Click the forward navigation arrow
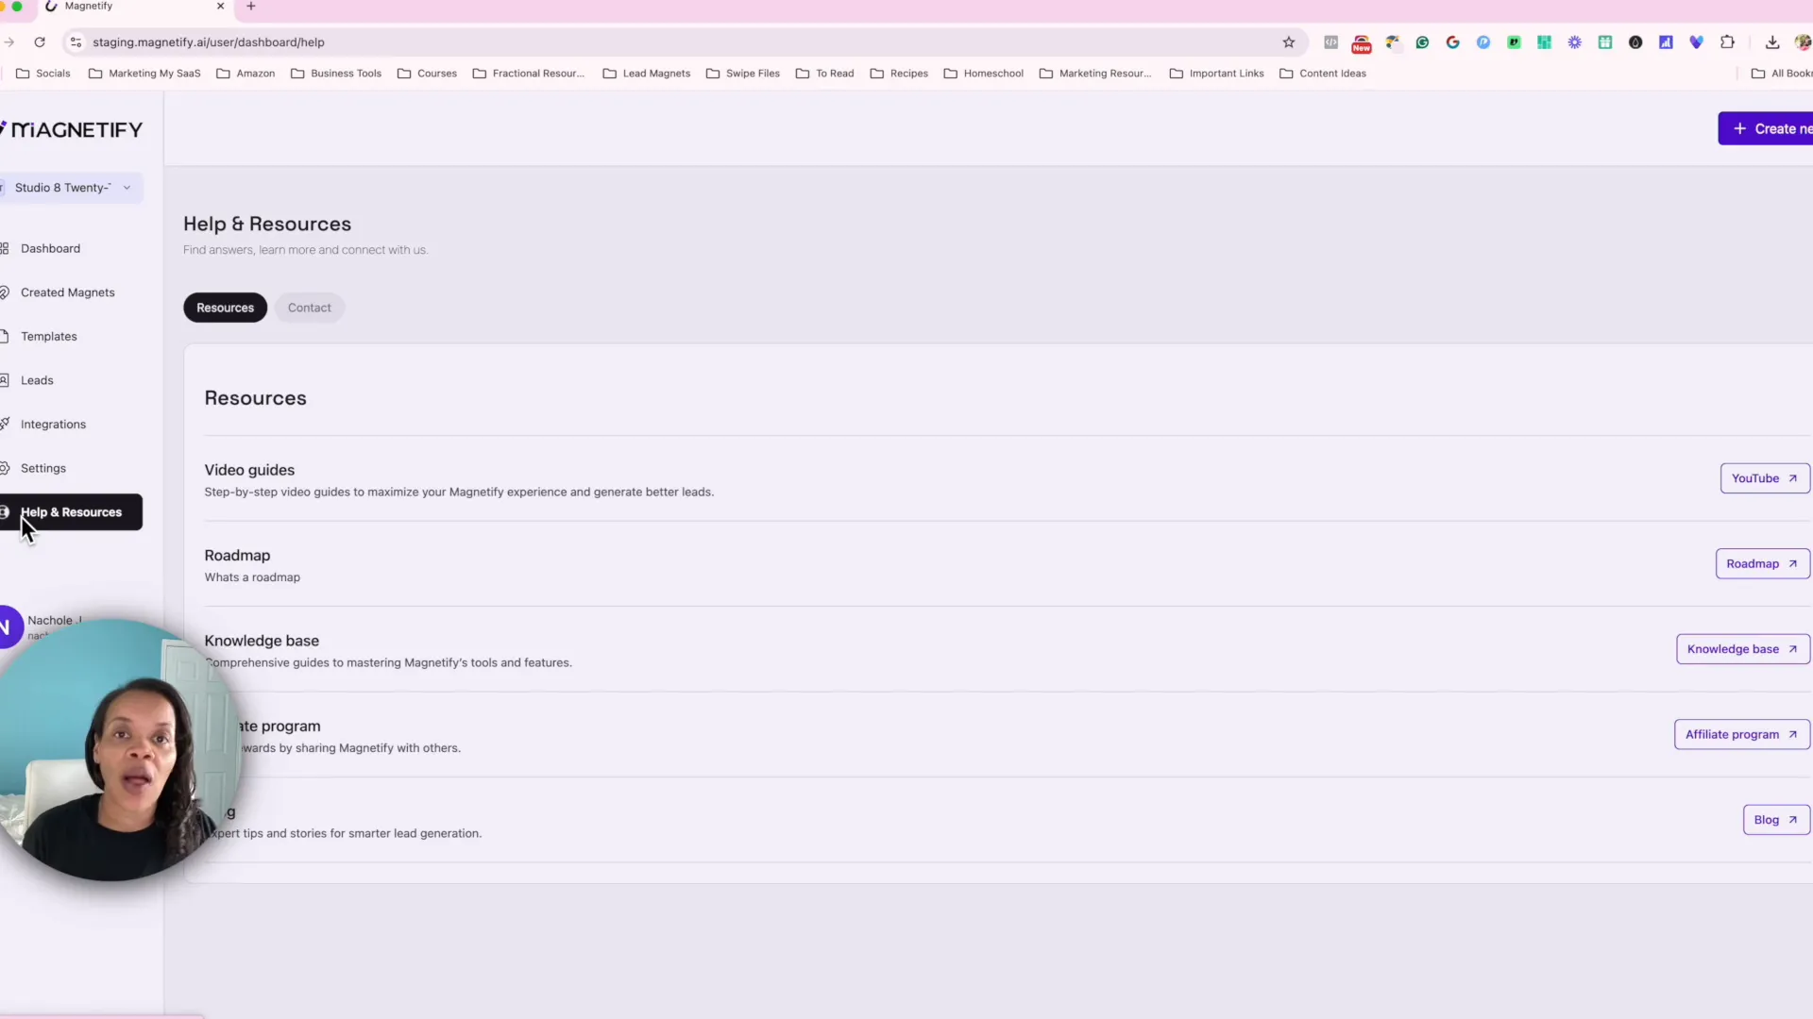 tap(9, 42)
